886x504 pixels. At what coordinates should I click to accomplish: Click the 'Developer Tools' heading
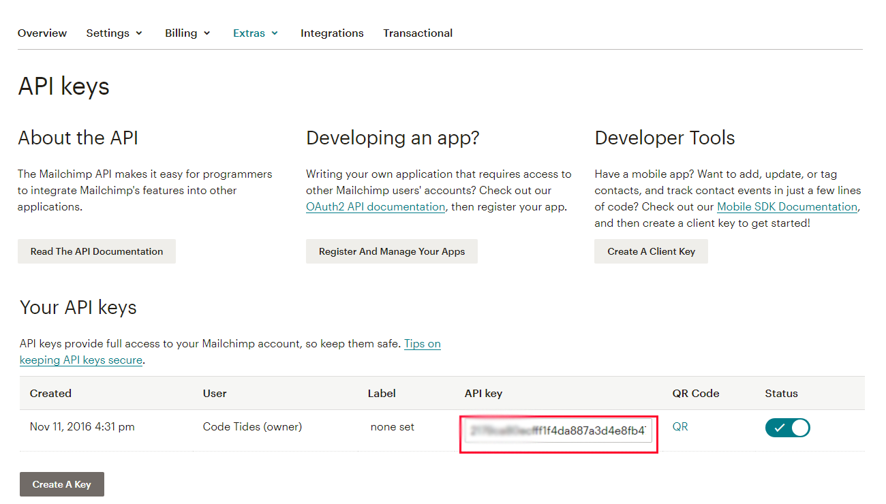tap(664, 138)
